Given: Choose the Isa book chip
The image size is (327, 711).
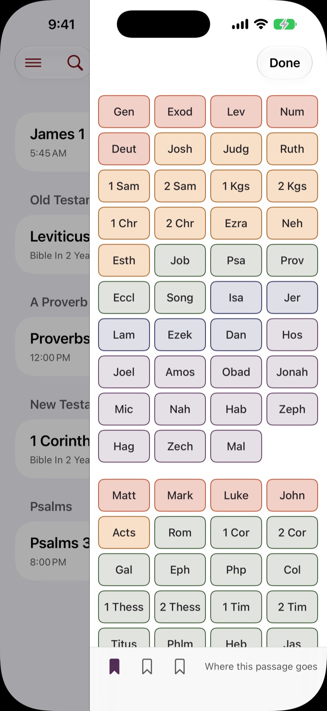Looking at the screenshot, I should (236, 298).
